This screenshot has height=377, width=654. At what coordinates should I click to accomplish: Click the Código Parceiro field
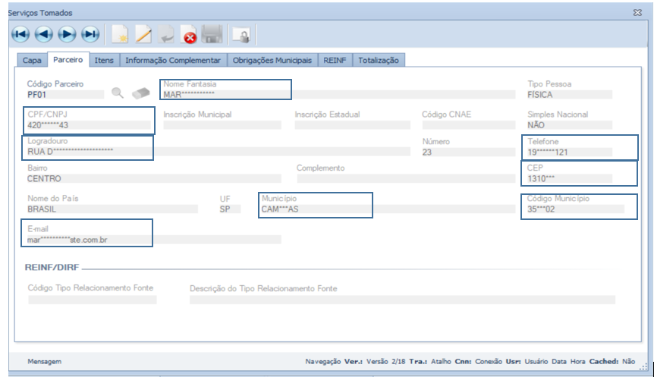(x=64, y=95)
